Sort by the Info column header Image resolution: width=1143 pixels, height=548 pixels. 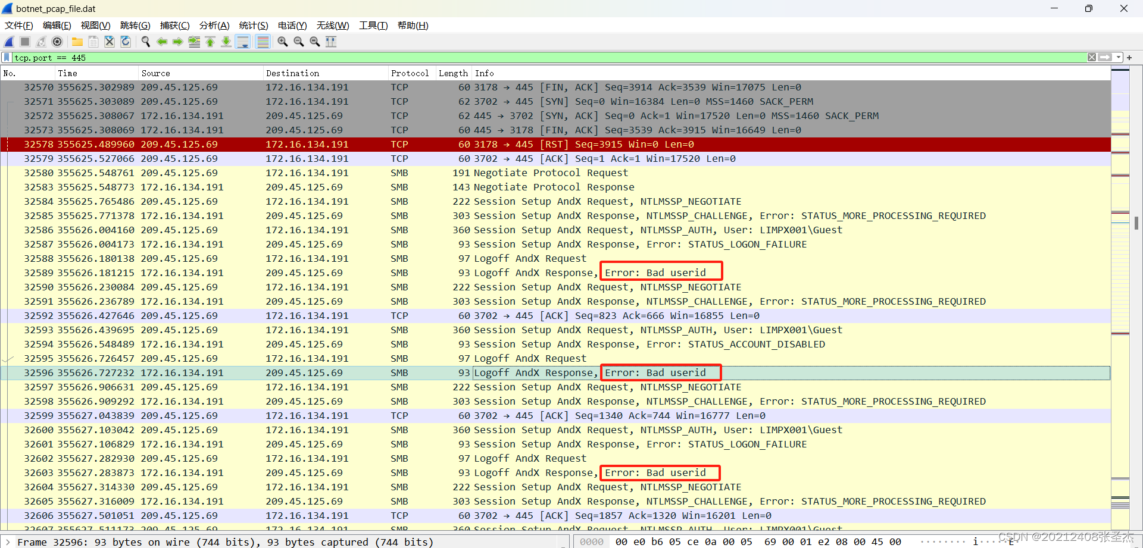pyautogui.click(x=791, y=73)
